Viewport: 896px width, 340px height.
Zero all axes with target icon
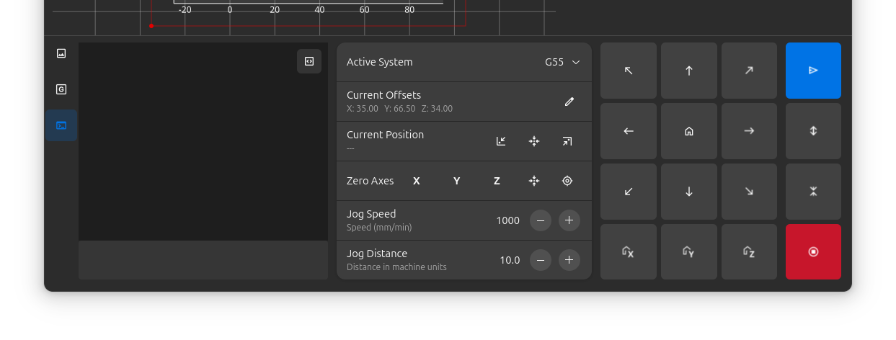point(567,181)
